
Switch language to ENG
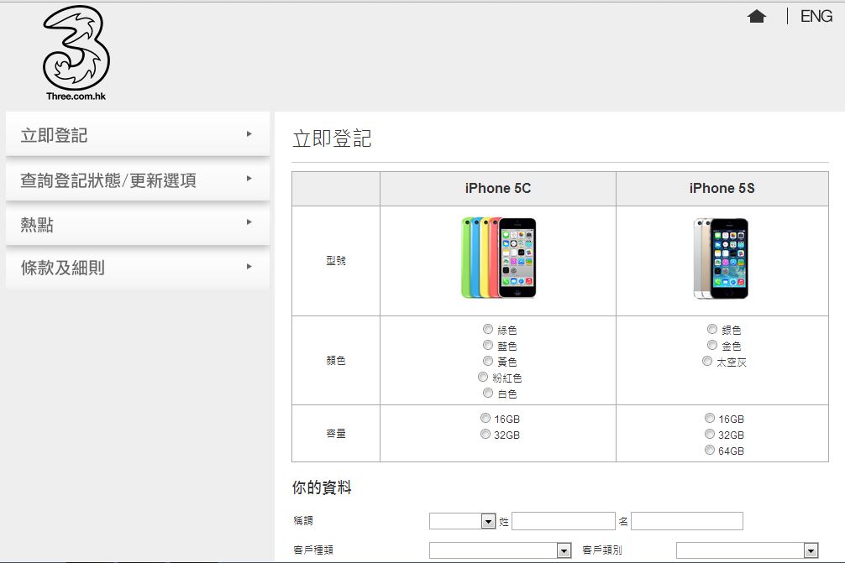(816, 17)
